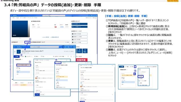Click search box in list SharePoint window

(45, 47)
